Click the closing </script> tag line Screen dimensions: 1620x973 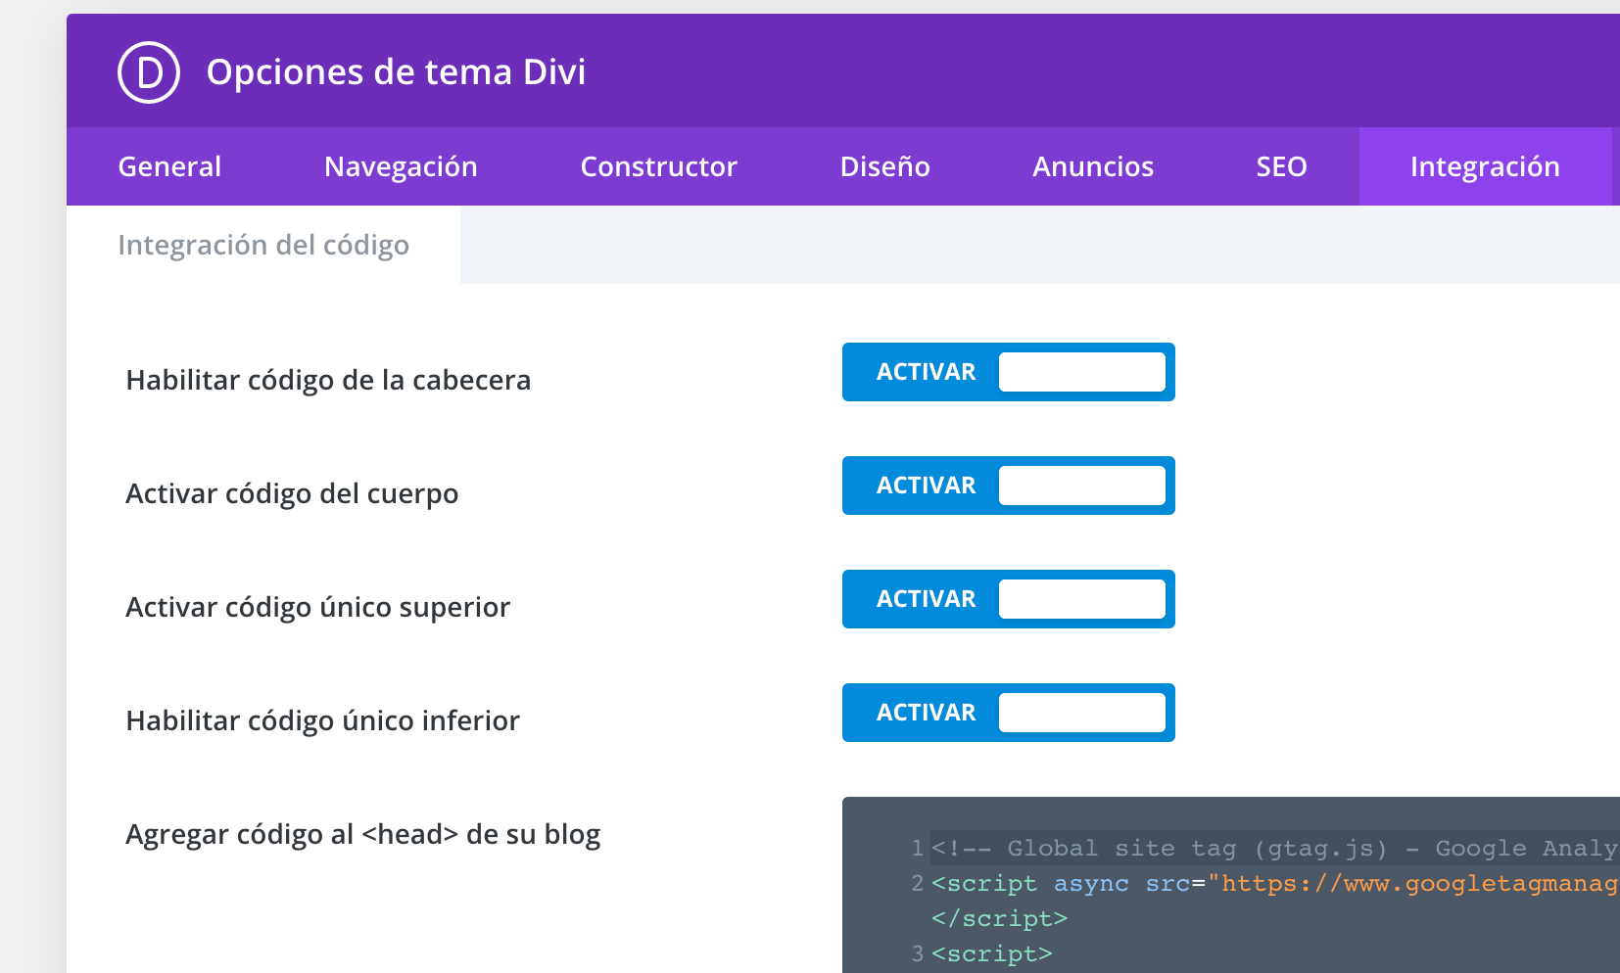999,919
